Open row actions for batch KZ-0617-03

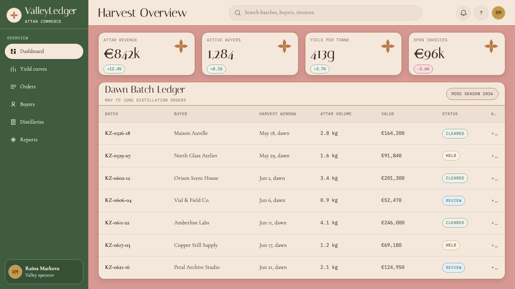coord(495,245)
